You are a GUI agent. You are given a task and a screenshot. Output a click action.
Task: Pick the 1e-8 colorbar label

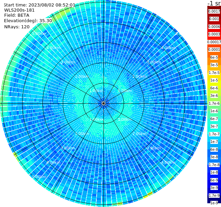214,172
